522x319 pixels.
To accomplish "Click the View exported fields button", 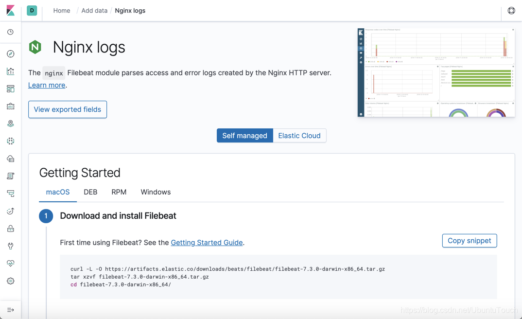I will [x=67, y=109].
